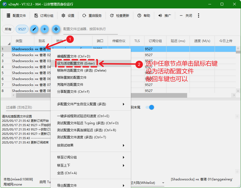Expand the 导出配置文件 submenu arrow
The height and width of the screenshot is (188, 241).
coord(123,185)
